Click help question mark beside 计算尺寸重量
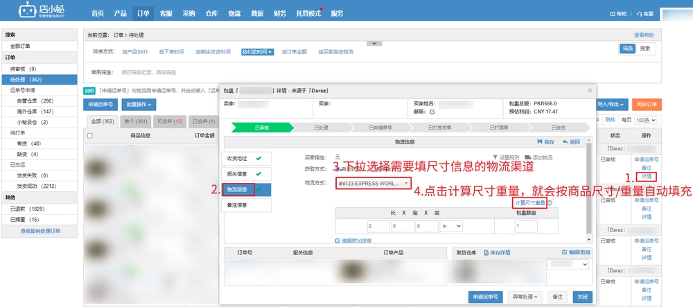This screenshot has height=307, width=693. (550, 203)
